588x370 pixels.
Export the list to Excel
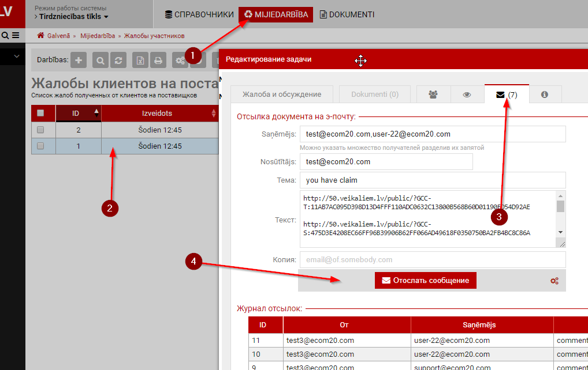[140, 60]
